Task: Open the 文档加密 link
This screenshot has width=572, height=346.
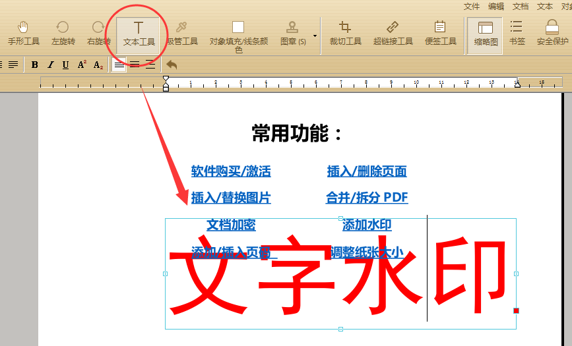Action: click(231, 225)
